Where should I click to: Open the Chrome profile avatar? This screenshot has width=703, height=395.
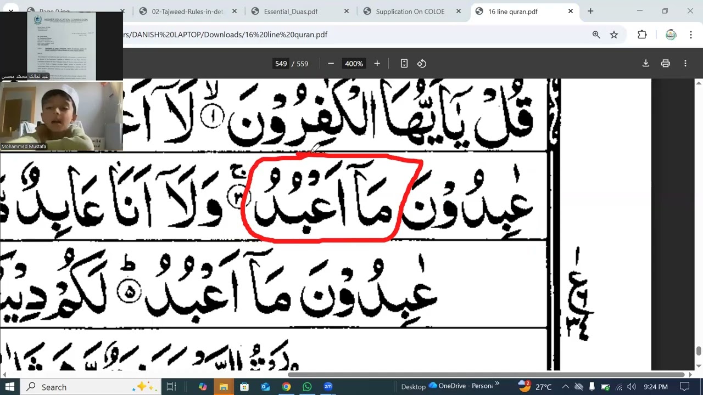(671, 35)
